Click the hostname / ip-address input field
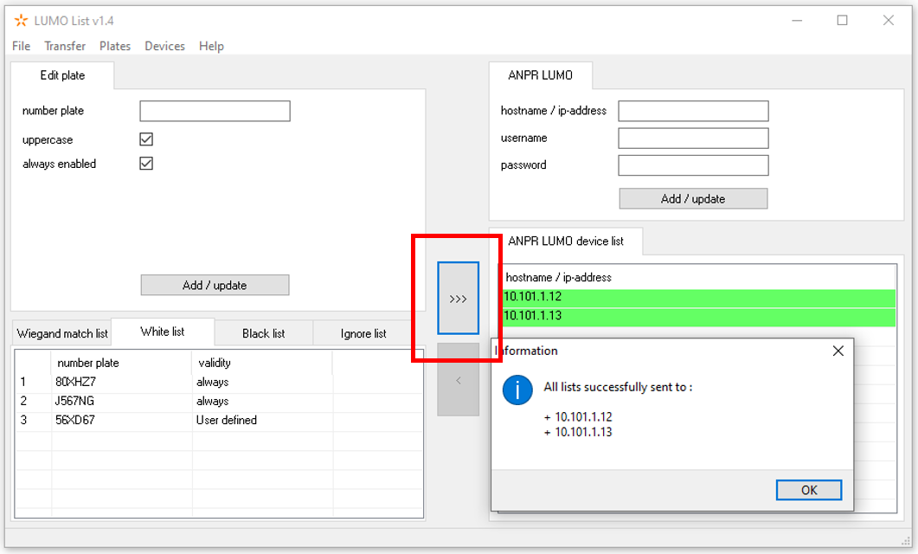 point(693,111)
